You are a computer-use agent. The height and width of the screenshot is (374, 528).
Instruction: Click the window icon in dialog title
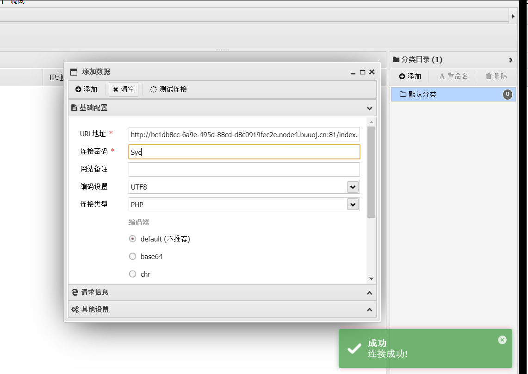(74, 72)
